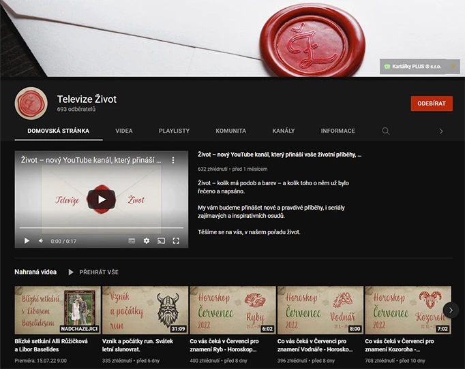Open thumbnail Vznik a počátky run
The image size is (465, 369).
point(145,310)
